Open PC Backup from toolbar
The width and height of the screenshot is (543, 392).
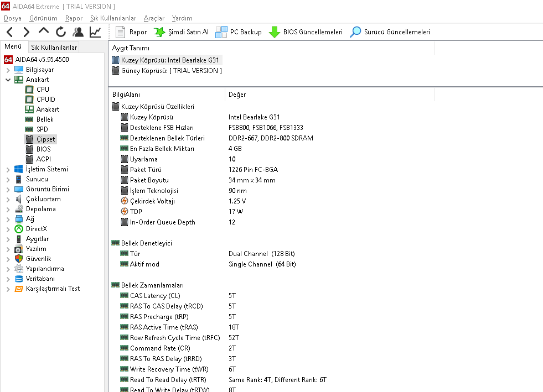point(238,32)
